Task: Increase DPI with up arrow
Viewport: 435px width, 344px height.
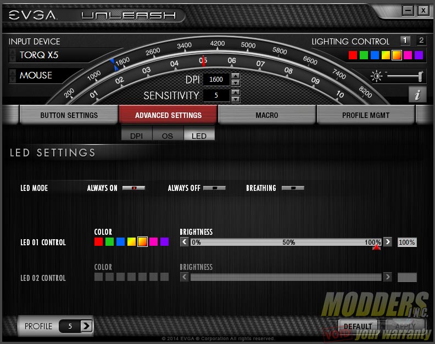Action: pos(236,76)
